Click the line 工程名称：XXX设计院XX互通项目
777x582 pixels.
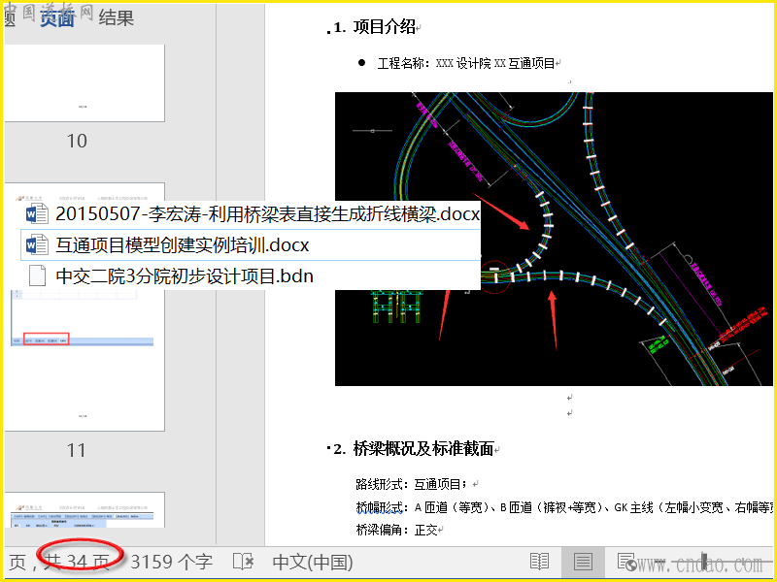click(466, 63)
